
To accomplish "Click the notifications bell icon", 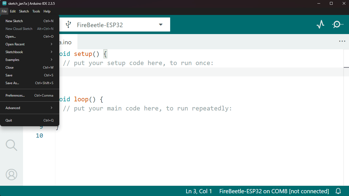I will pyautogui.click(x=338, y=191).
